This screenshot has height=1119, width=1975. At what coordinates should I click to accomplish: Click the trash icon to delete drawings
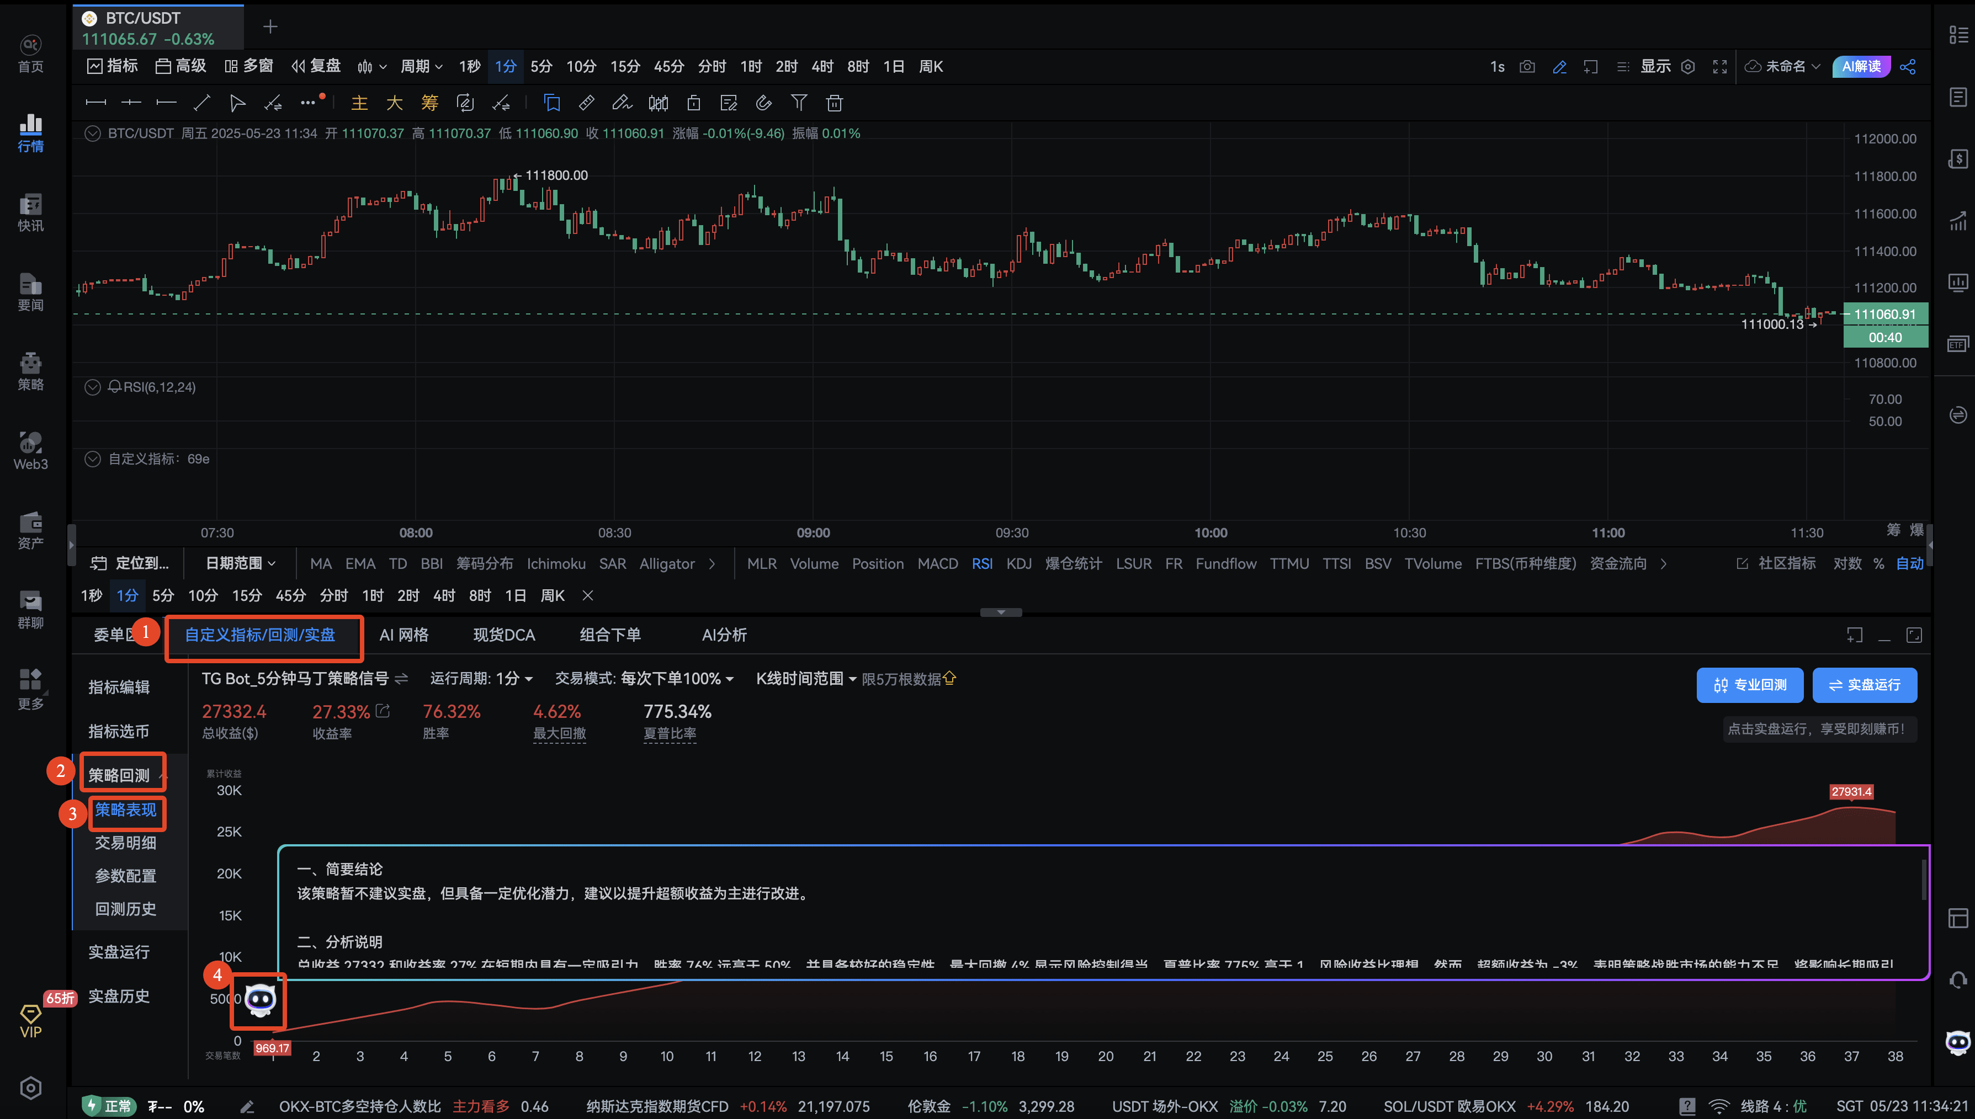pos(834,103)
